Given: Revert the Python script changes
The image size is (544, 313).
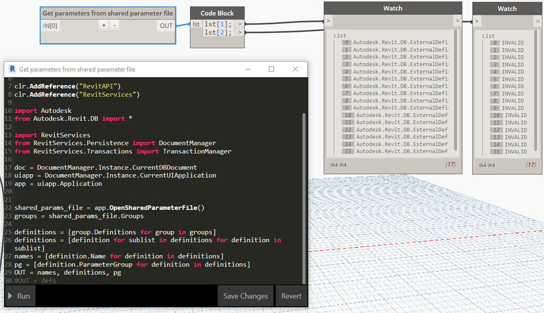Looking at the screenshot, I should (x=291, y=296).
